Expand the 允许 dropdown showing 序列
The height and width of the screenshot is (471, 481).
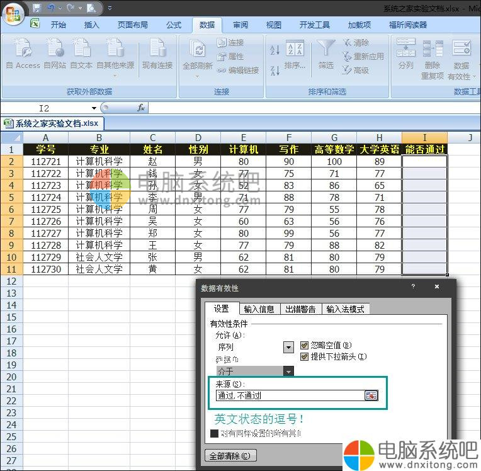click(288, 347)
